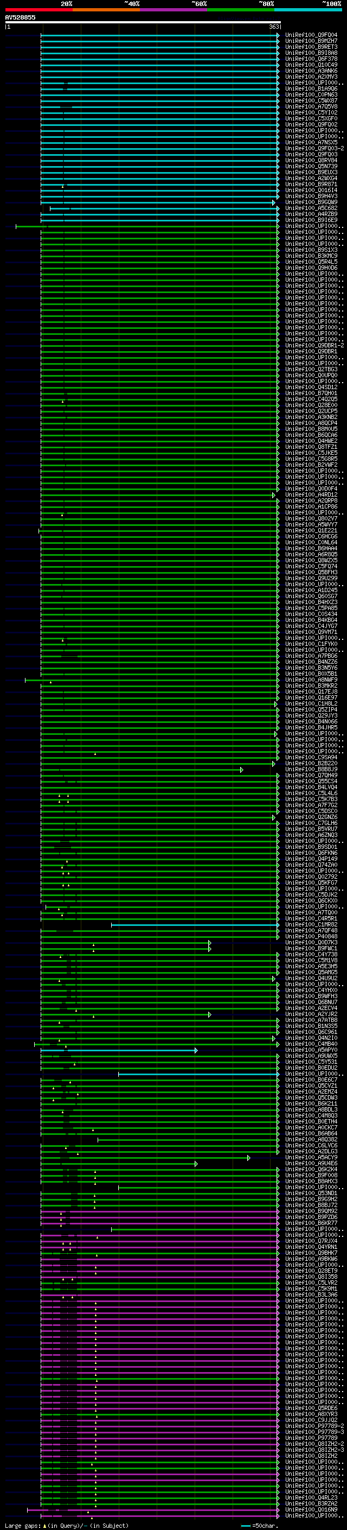Open UniRef100_Q28ET9 entry
Screen dimensions: 347x1530
pos(311,1271)
